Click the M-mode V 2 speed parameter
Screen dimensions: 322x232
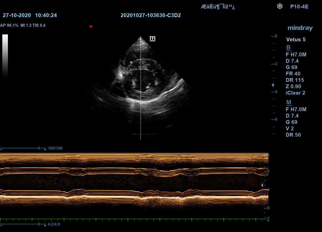coord(290,128)
